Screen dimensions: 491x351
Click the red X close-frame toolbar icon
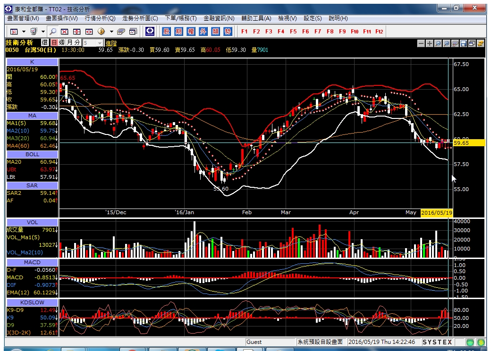coord(65,32)
